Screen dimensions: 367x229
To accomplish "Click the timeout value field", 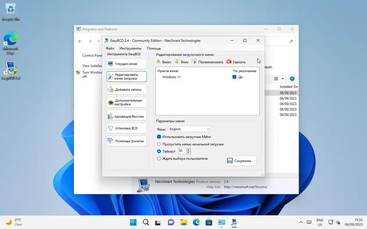I will (182, 151).
